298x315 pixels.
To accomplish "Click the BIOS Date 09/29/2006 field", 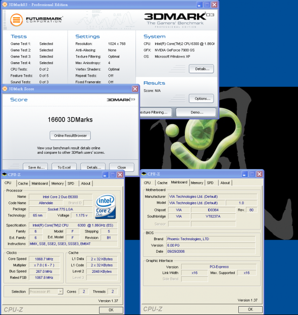I will [x=211, y=251].
